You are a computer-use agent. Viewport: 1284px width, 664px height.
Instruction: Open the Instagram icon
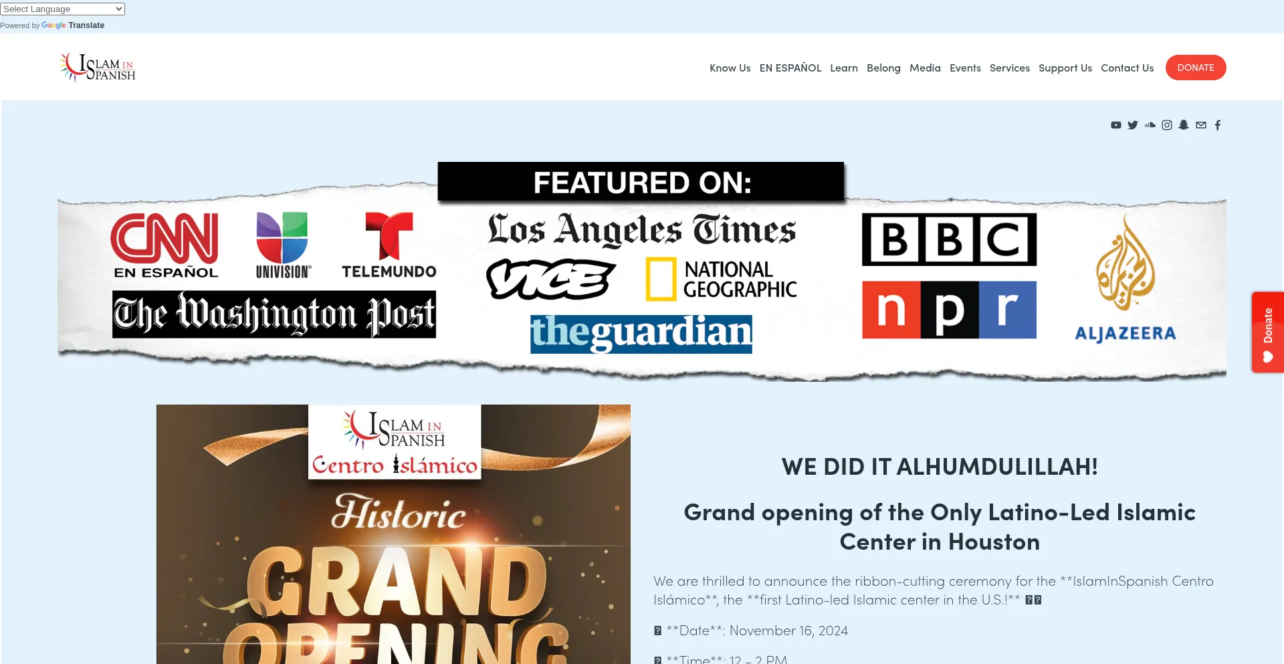click(x=1167, y=125)
